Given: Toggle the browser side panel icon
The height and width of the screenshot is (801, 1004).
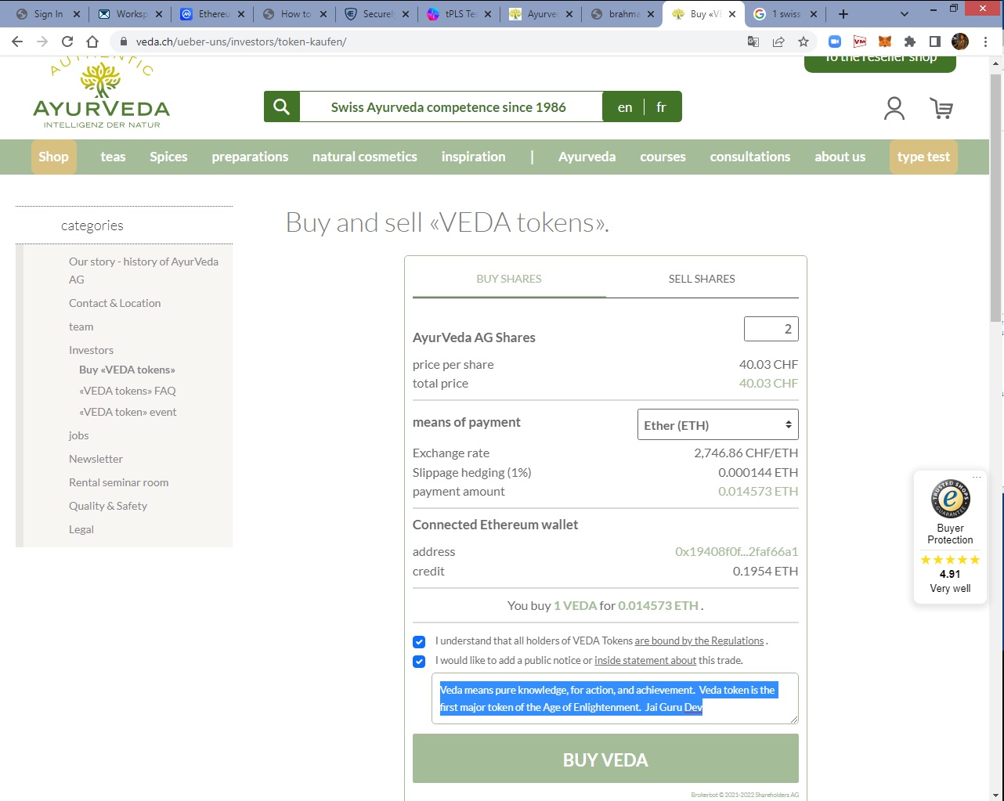Looking at the screenshot, I should [x=935, y=41].
